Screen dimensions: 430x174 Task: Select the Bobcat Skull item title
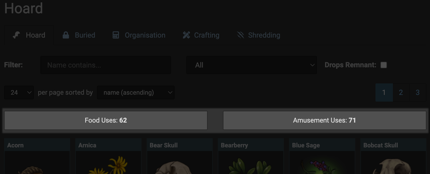point(381,145)
